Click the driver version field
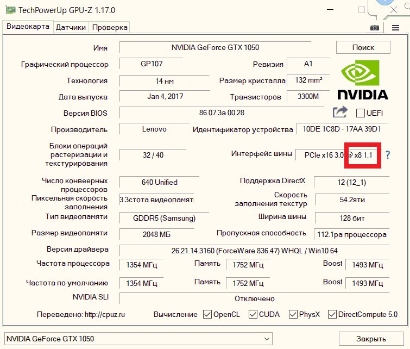Viewport: 410px width, 349px height. [x=254, y=250]
